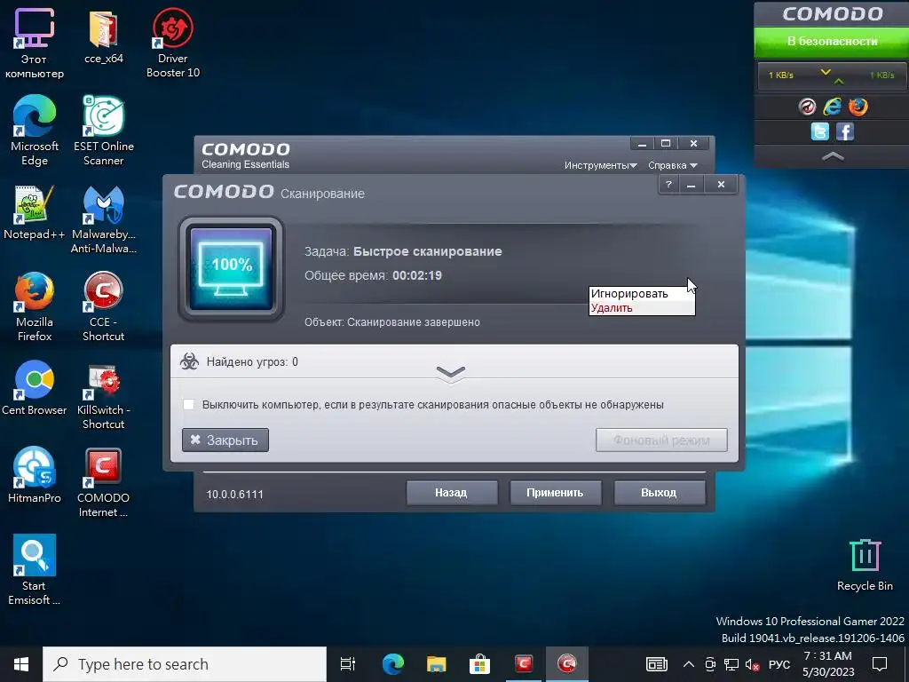The width and height of the screenshot is (909, 682).
Task: Open the clock and date flyout
Action: tap(828, 664)
